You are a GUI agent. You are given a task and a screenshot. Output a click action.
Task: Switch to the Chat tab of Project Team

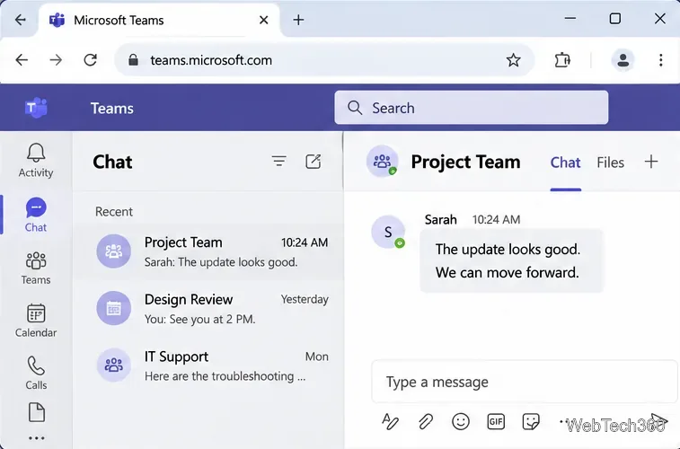(x=565, y=163)
